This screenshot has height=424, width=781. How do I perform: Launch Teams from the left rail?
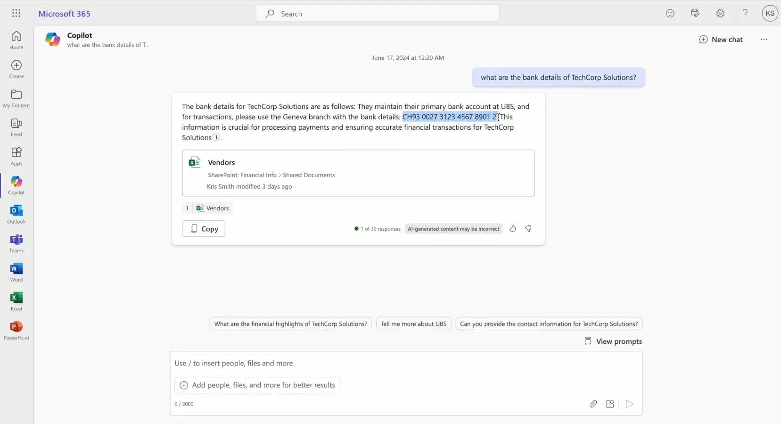(x=16, y=243)
